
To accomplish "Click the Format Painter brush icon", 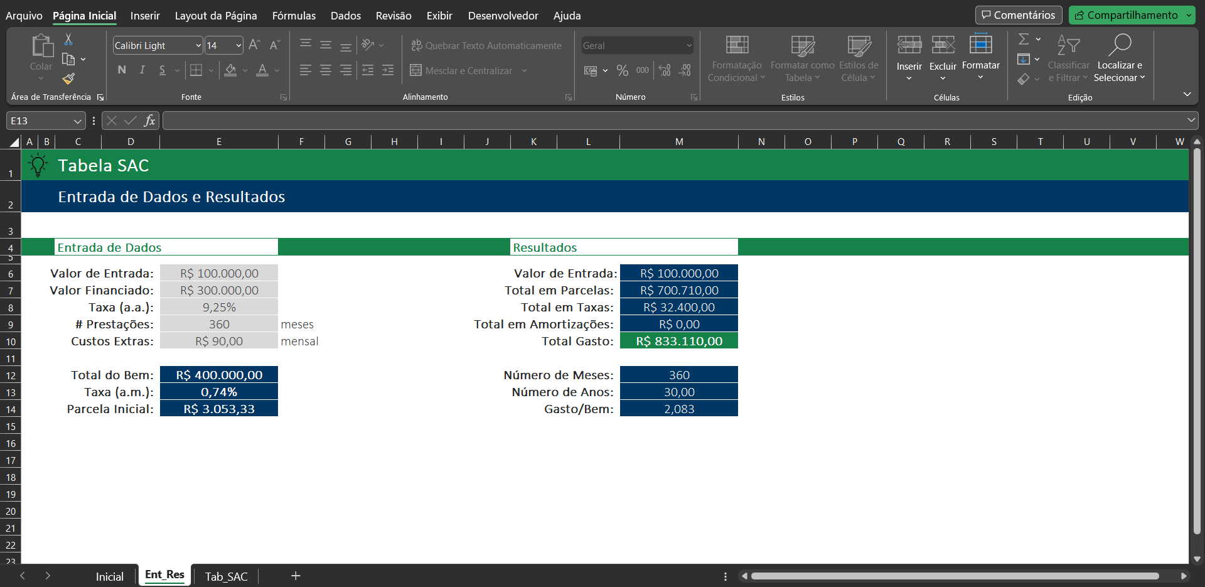I will [68, 78].
